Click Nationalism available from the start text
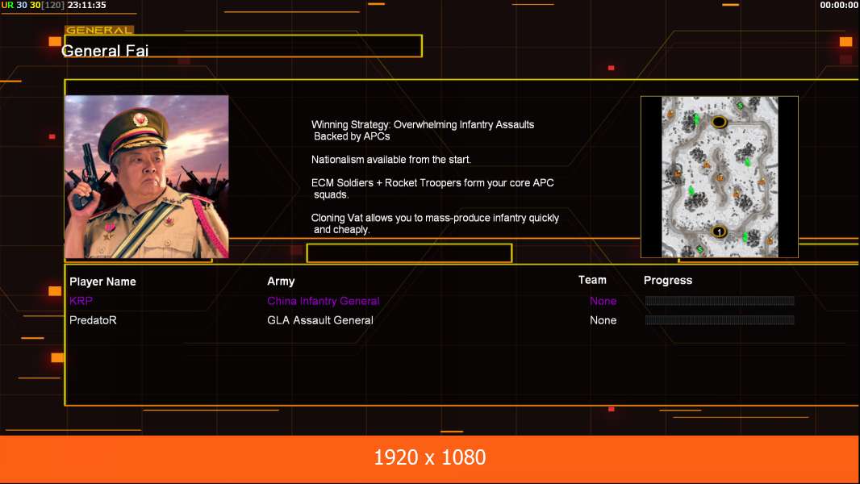 click(391, 160)
